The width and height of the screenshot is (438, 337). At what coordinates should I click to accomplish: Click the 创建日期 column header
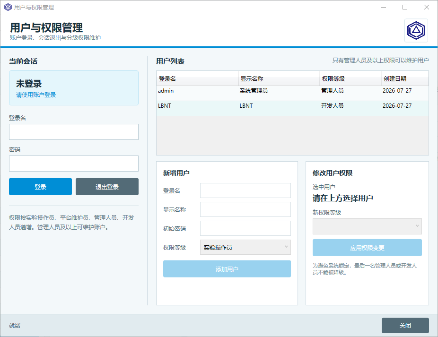[x=405, y=79]
